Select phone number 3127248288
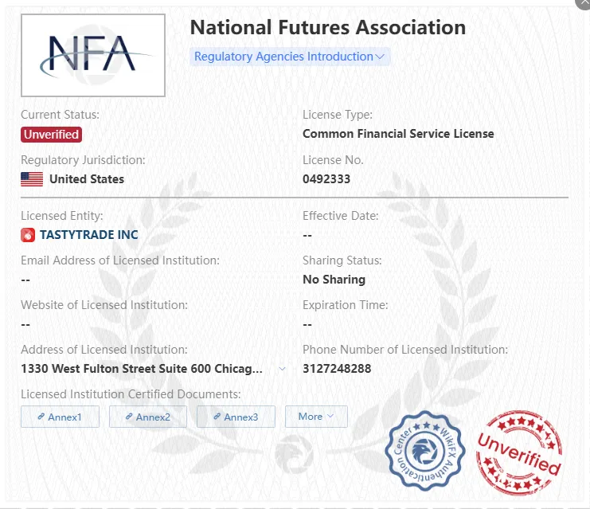590x509 pixels. (x=337, y=369)
